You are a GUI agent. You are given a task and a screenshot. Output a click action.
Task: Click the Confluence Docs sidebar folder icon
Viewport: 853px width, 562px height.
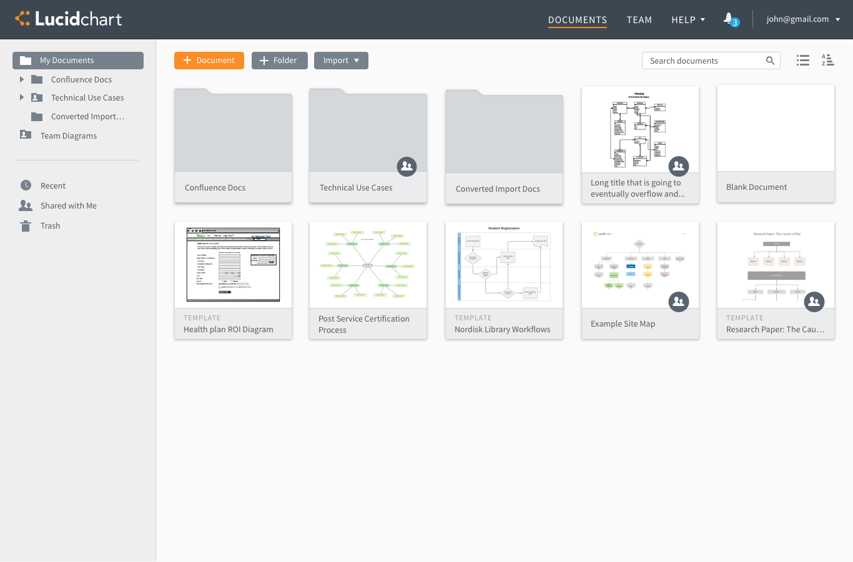pos(37,79)
